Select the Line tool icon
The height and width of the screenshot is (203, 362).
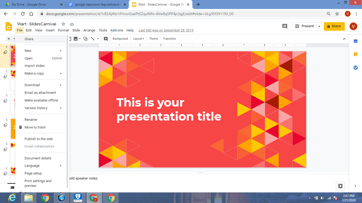pos(92,39)
